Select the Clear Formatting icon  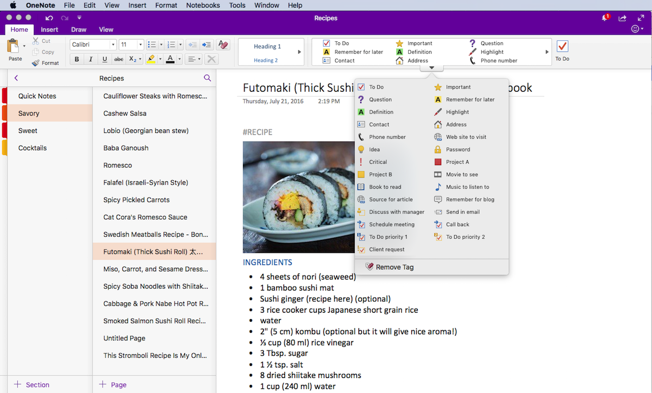[x=223, y=45]
